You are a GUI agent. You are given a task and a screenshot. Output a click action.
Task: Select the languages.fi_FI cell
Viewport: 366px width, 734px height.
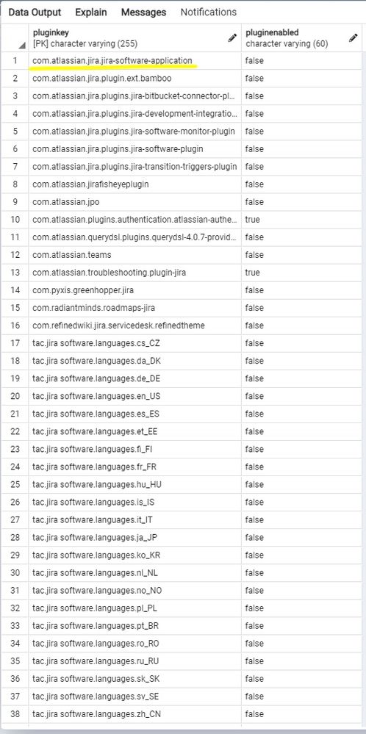point(134,449)
